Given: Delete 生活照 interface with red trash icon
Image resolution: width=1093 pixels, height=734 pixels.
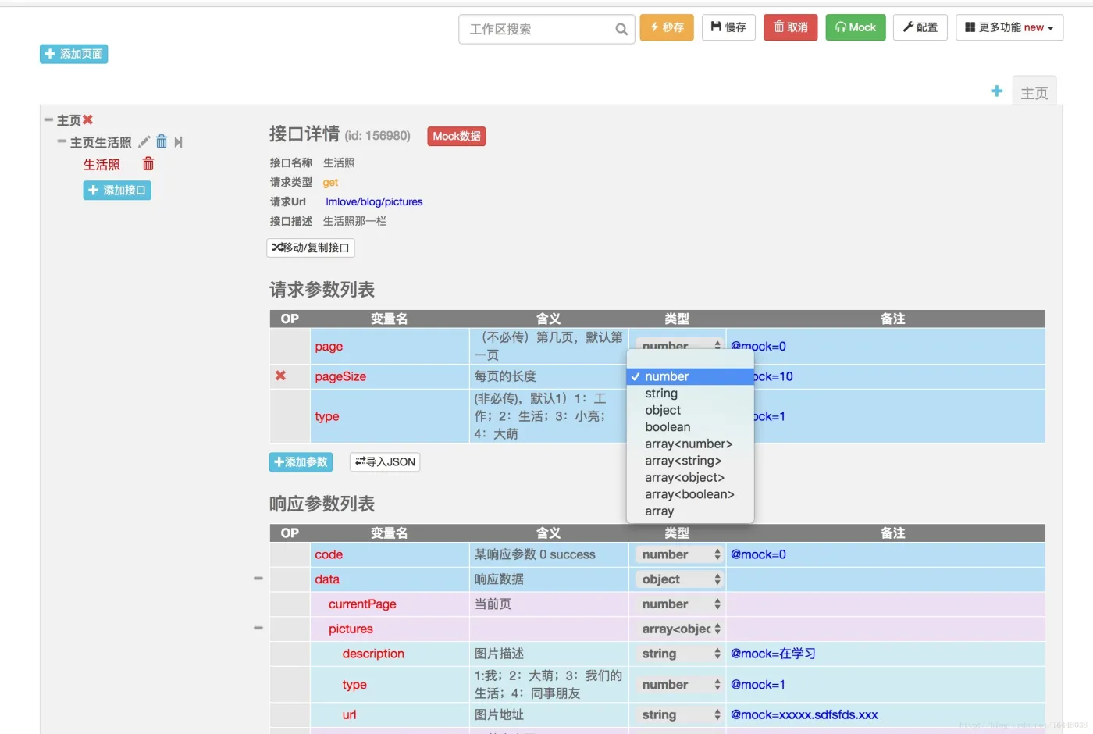Looking at the screenshot, I should (x=148, y=164).
